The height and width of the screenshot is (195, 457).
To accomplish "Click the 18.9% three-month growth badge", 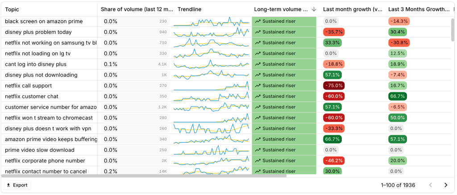I will pyautogui.click(x=398, y=64).
